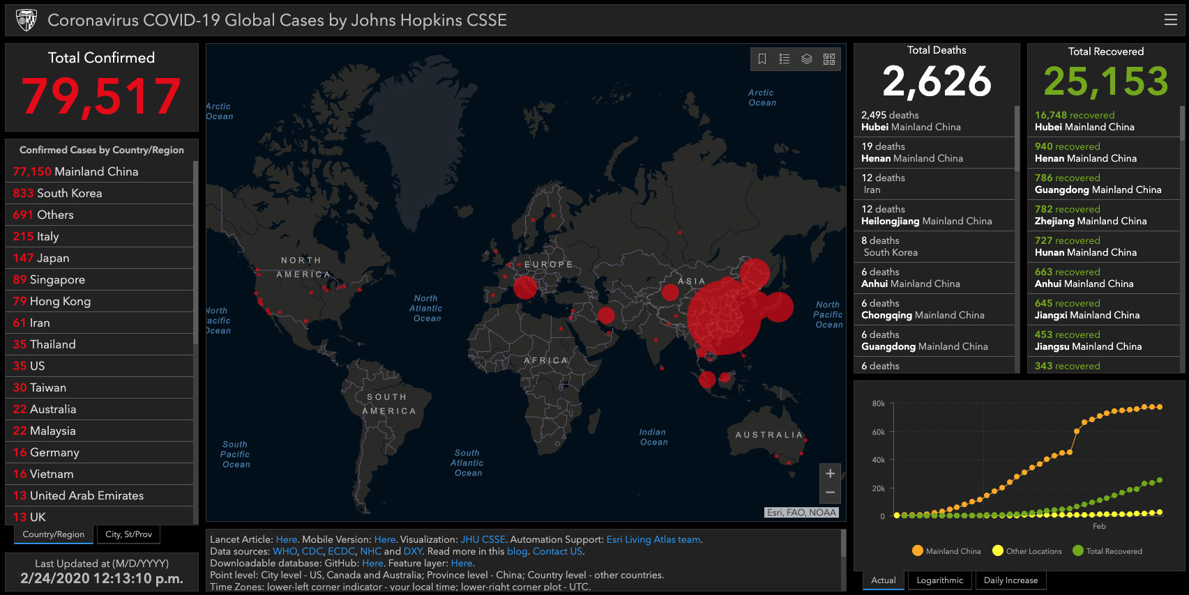The width and height of the screenshot is (1189, 595).
Task: Switch to the Country/Region tab
Action: [x=54, y=534]
